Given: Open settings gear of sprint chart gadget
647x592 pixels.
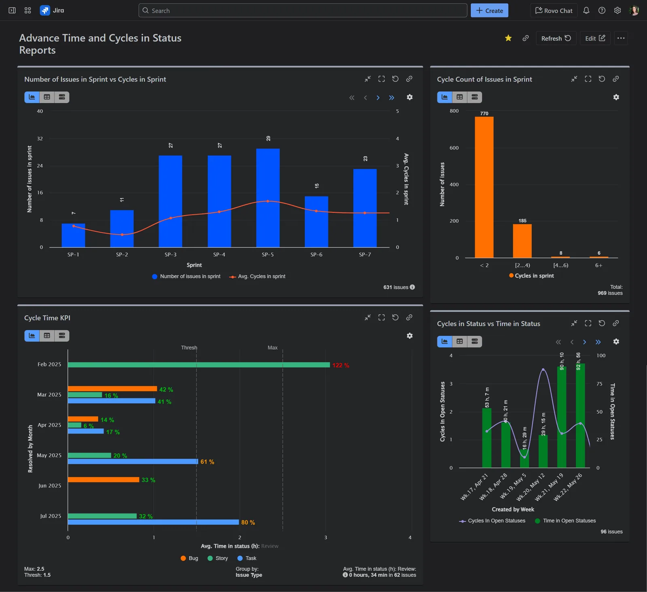Looking at the screenshot, I should (410, 97).
